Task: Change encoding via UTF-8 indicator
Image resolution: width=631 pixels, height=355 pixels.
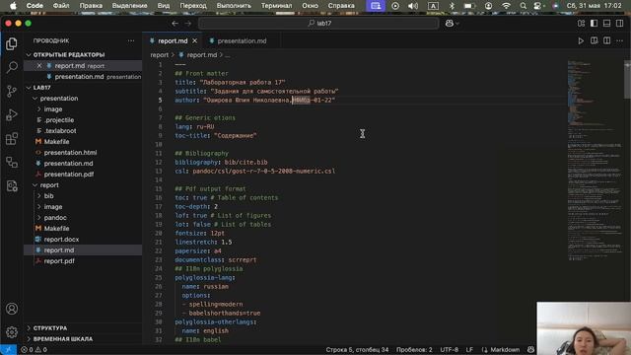Action: click(450, 350)
